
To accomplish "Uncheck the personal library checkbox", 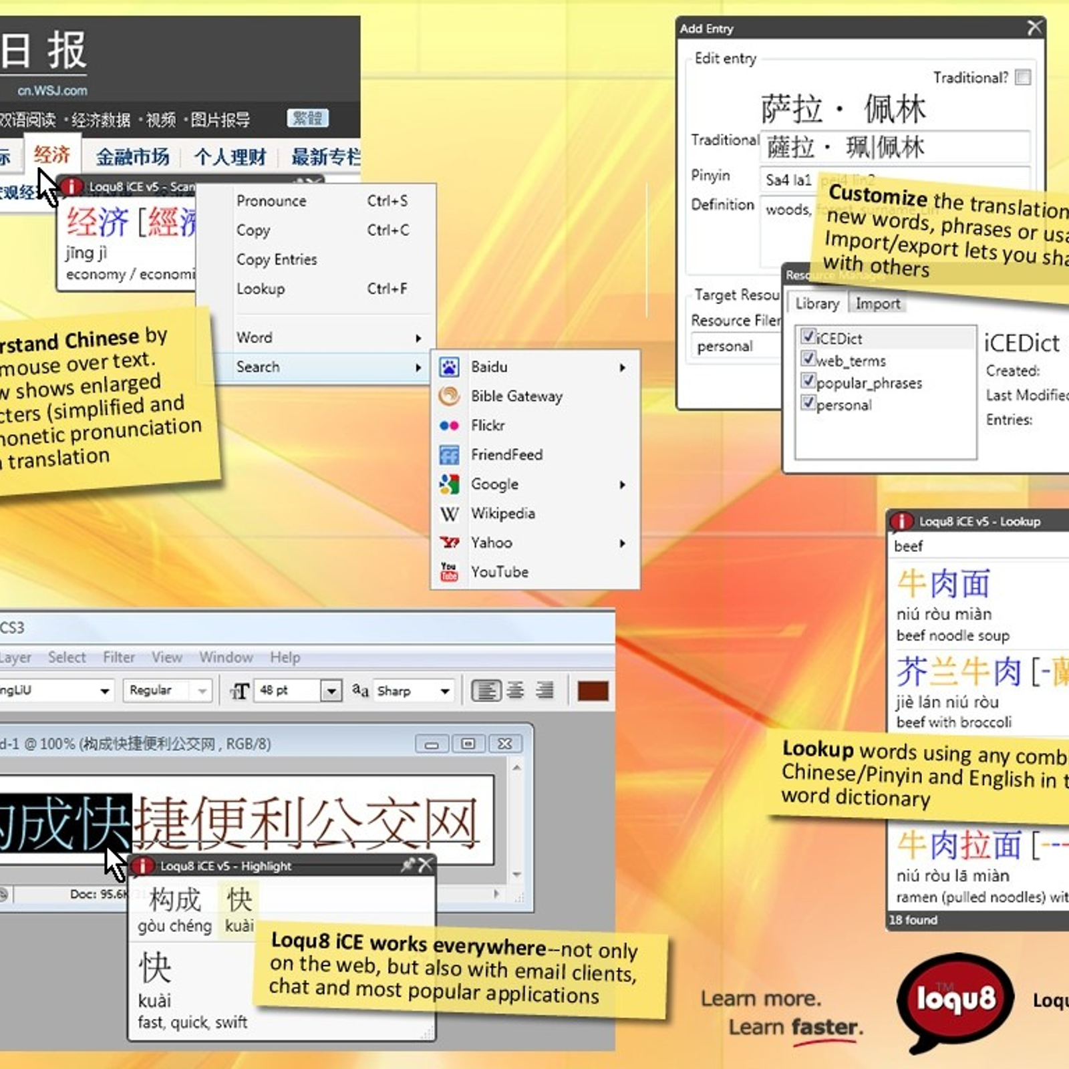I will [x=808, y=403].
